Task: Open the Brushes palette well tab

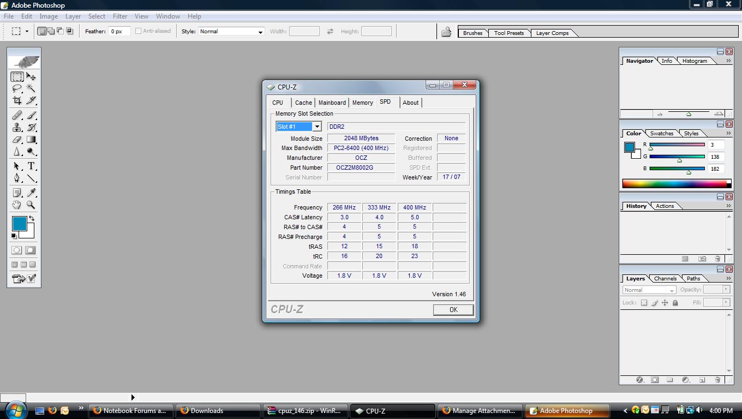Action: [472, 33]
